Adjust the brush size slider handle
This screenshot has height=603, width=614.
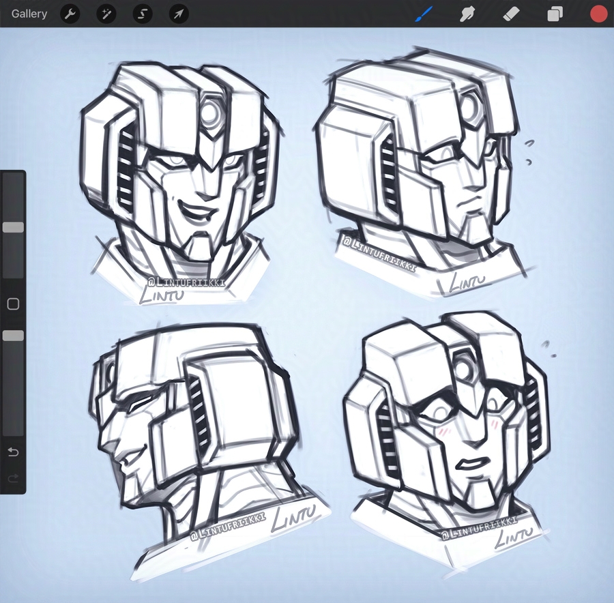14,228
